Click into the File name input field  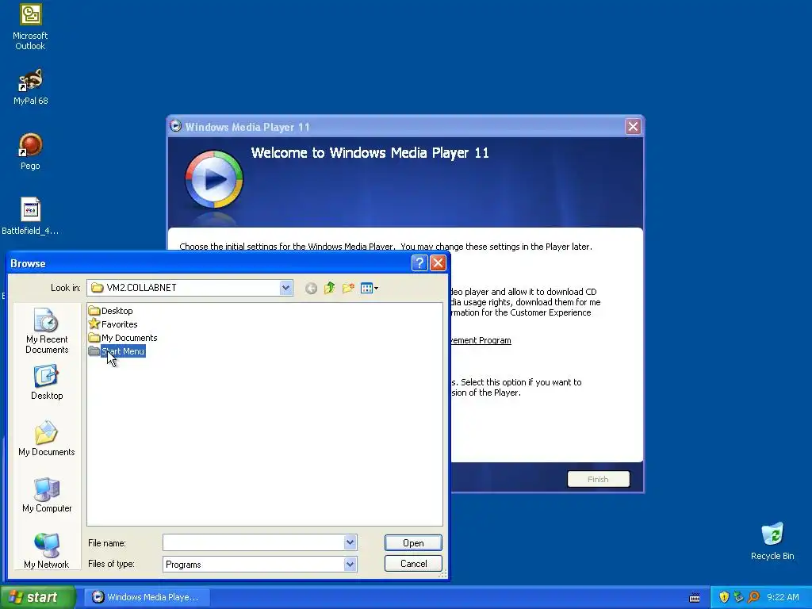pyautogui.click(x=254, y=542)
